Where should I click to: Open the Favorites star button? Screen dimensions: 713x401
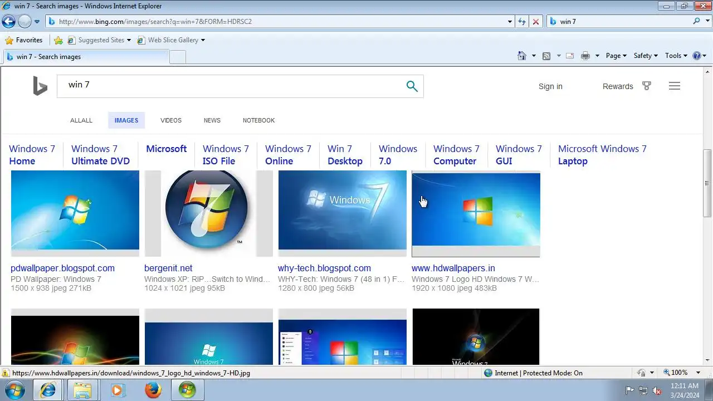click(x=24, y=40)
